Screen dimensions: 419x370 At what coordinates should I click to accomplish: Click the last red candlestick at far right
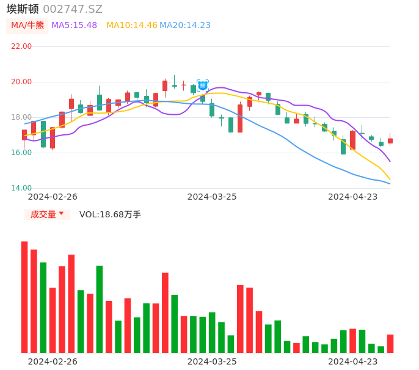click(390, 140)
